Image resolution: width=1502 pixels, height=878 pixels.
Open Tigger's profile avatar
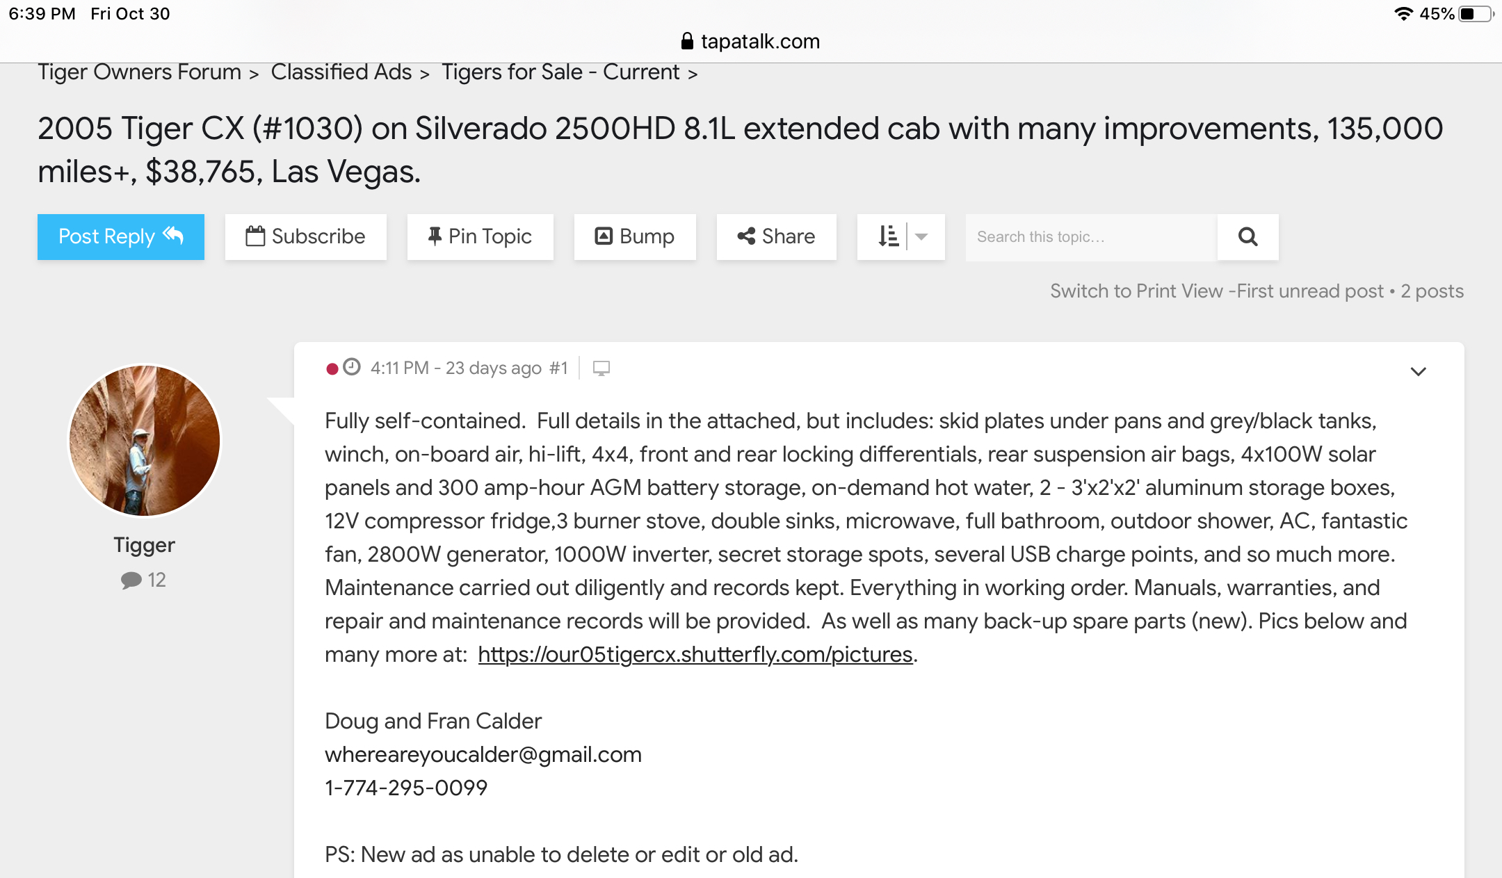tap(145, 441)
